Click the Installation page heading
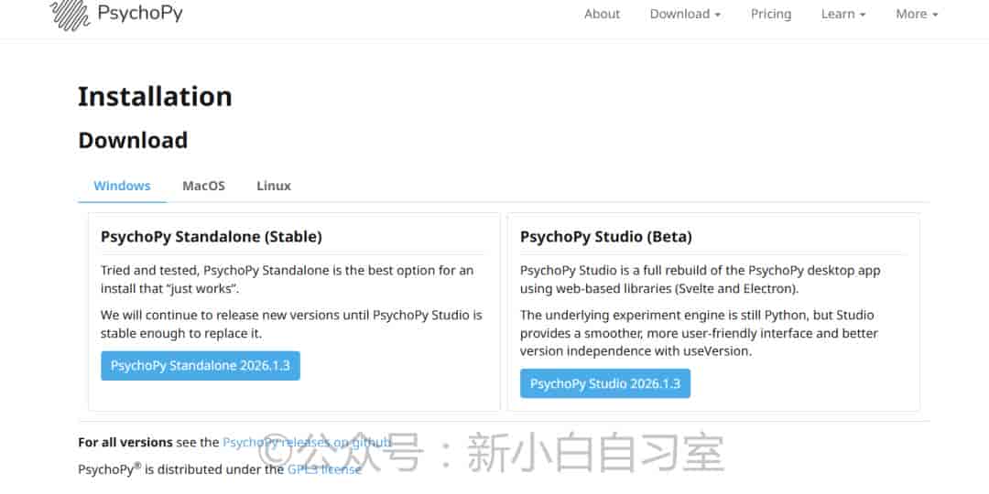The width and height of the screenshot is (989, 494). pos(155,96)
